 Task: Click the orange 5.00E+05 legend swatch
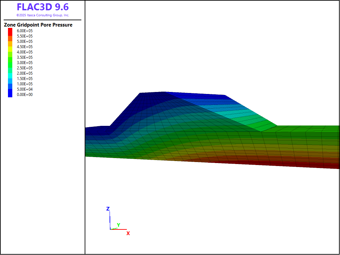pyautogui.click(x=10, y=44)
